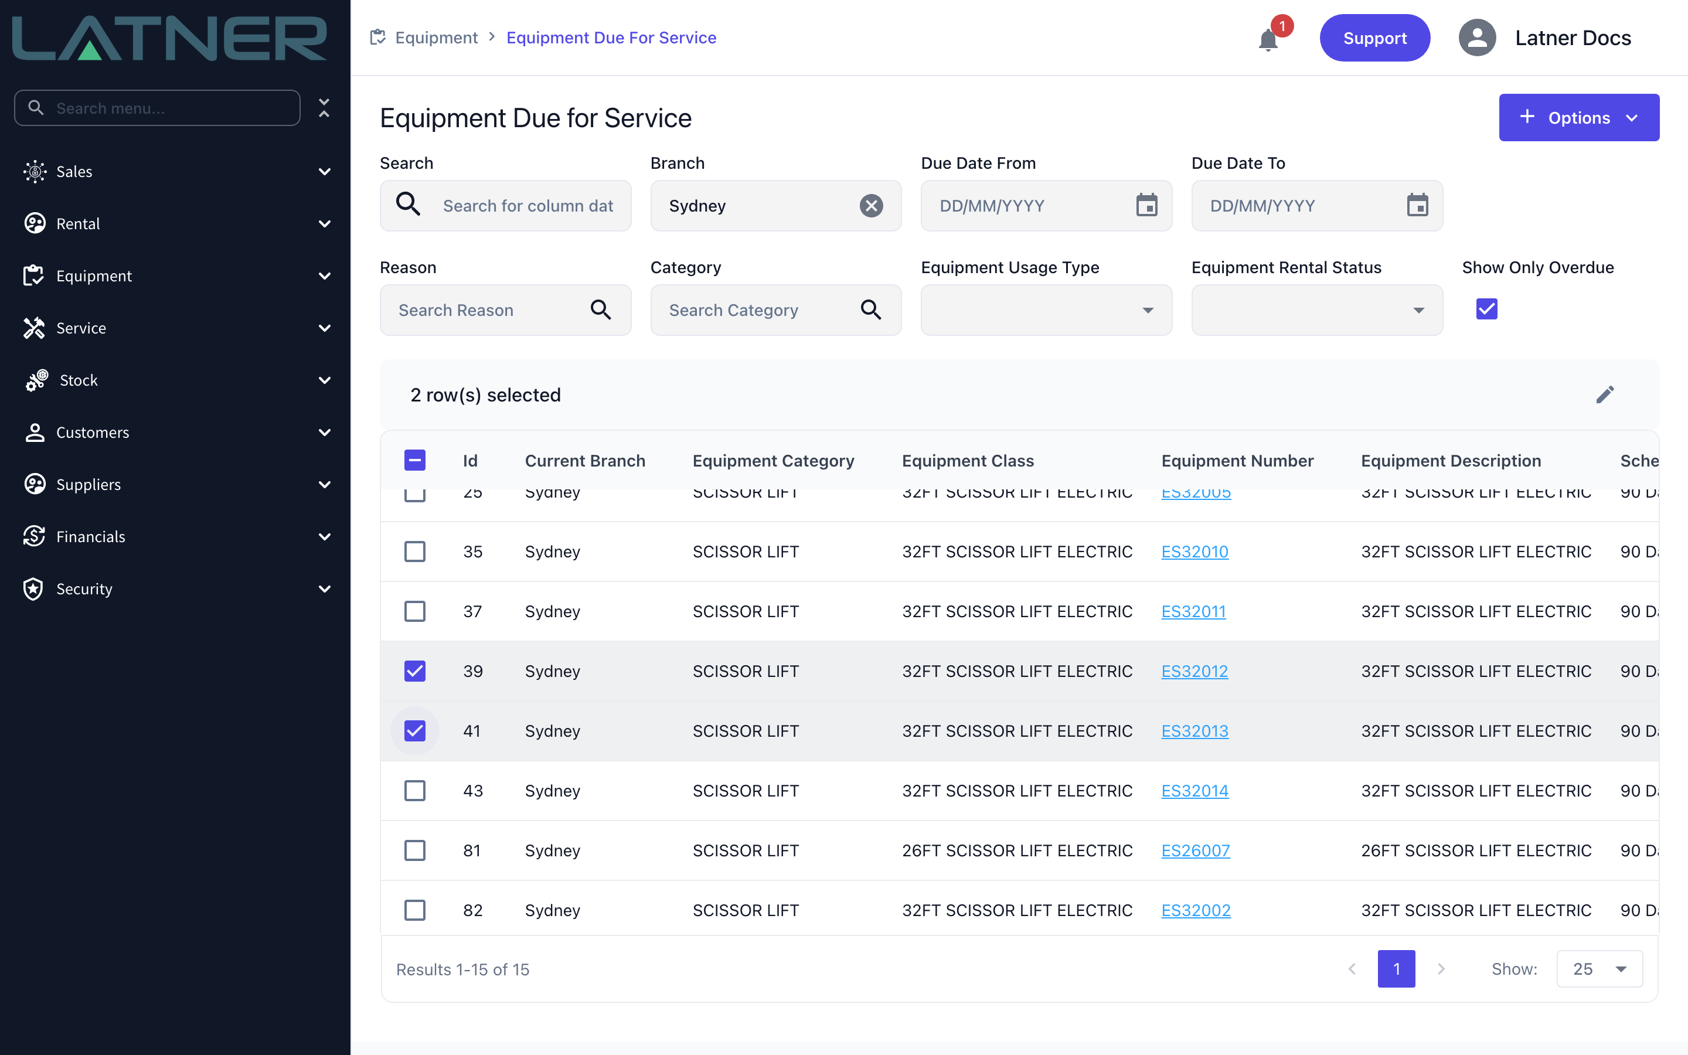Click the Customers person icon in sidebar
The image size is (1688, 1055).
click(34, 432)
